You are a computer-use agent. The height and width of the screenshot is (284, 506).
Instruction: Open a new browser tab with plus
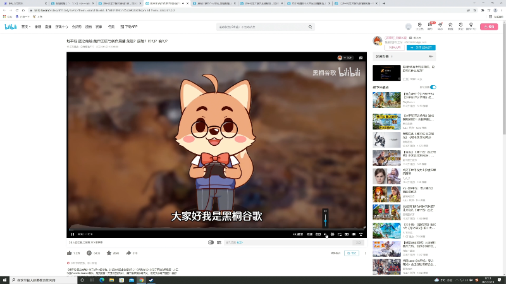click(x=384, y=3)
